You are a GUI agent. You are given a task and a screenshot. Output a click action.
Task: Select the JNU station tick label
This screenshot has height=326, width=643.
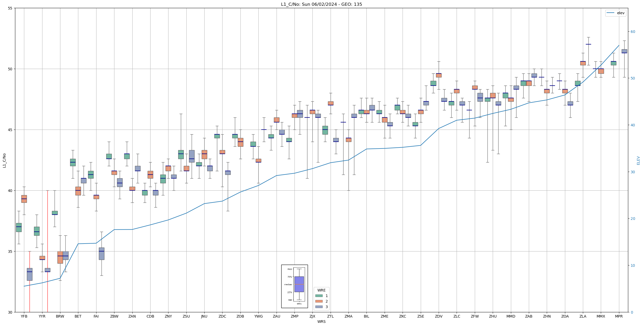coord(204,317)
